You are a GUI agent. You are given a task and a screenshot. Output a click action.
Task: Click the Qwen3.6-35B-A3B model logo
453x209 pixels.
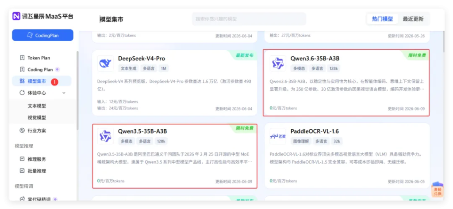click(x=278, y=63)
